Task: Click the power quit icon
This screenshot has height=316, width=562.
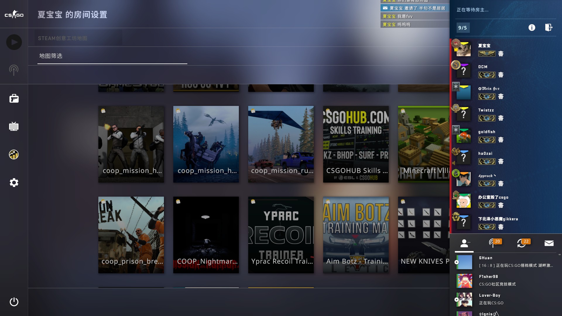Action: [x=14, y=302]
